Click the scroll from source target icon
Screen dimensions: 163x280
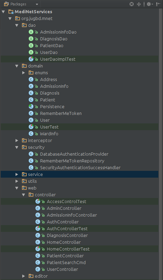[132, 4]
